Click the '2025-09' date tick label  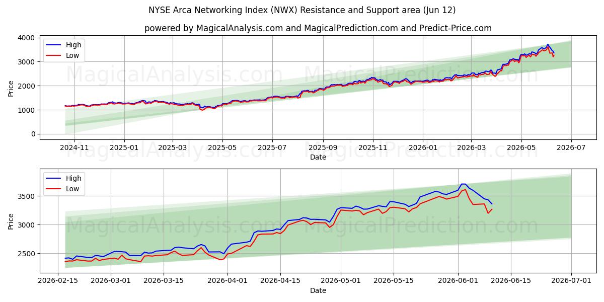pos(323,148)
